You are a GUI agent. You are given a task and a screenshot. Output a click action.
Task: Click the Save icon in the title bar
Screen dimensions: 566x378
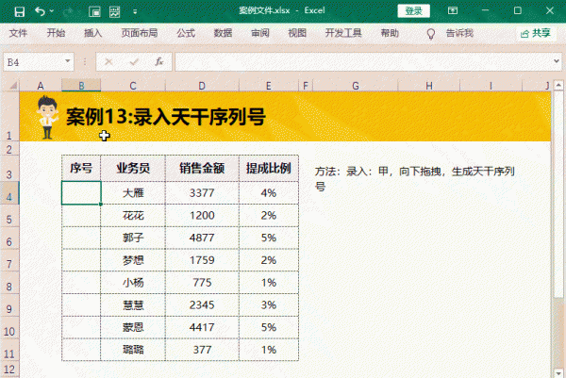tap(20, 12)
